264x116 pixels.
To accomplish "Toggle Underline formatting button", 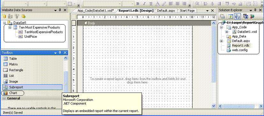I will click(151, 4).
